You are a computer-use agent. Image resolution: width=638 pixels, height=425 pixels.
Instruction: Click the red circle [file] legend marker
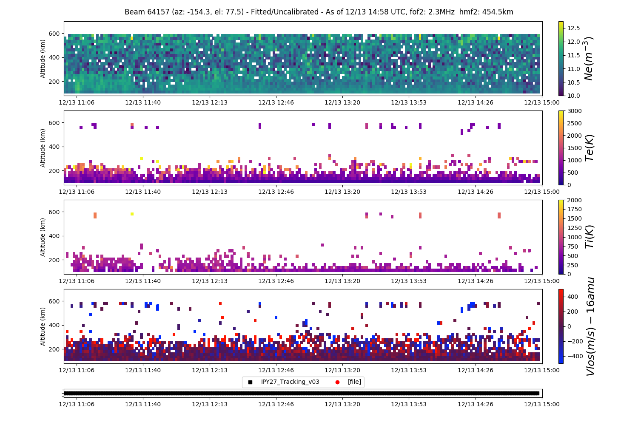[337, 382]
